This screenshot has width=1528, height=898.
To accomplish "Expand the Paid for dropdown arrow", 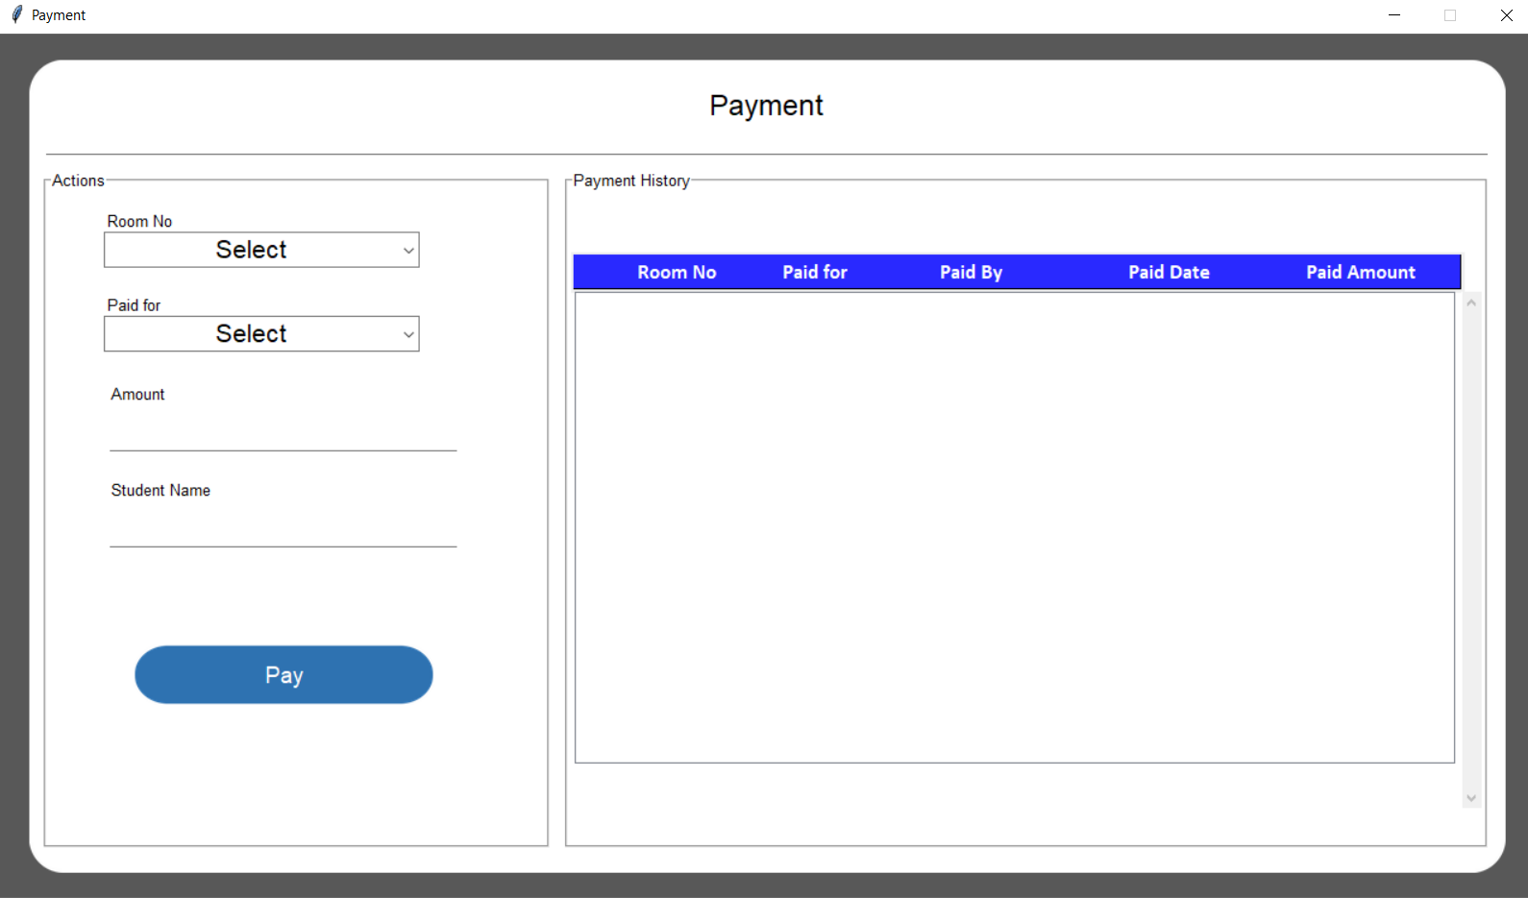I will [x=408, y=334].
